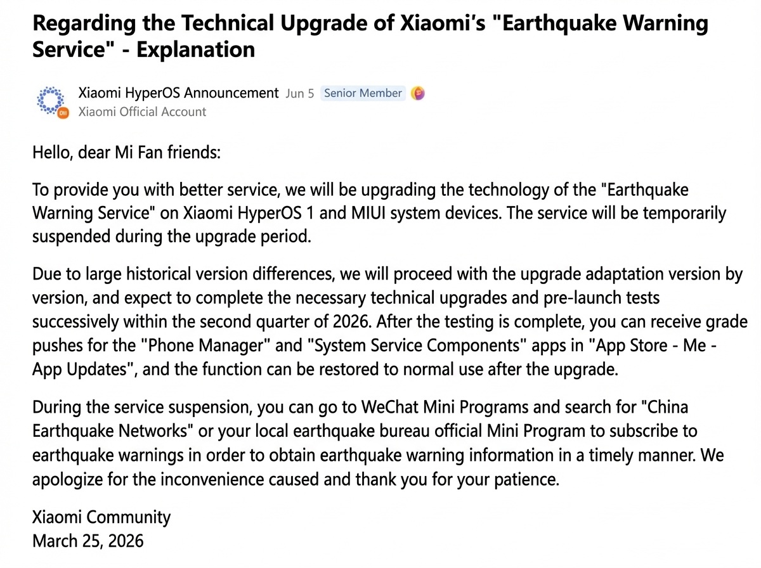The height and width of the screenshot is (568, 761).
Task: Click the March 25, 2026 date line
Action: (88, 541)
